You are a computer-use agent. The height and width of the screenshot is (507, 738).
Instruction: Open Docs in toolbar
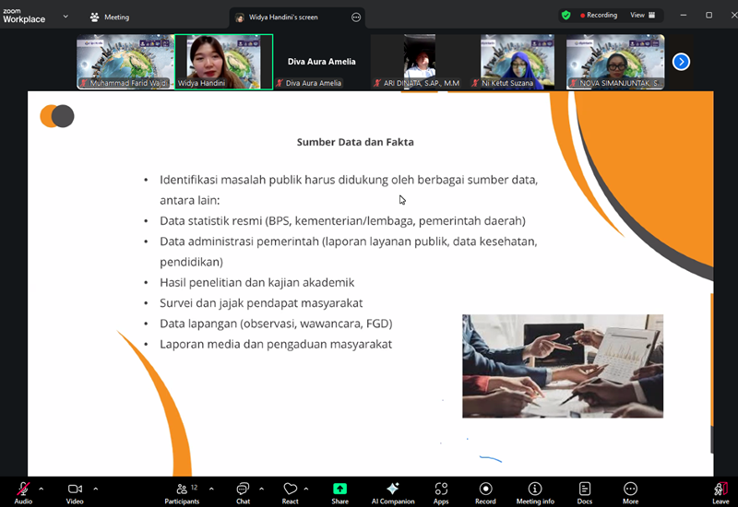click(585, 492)
